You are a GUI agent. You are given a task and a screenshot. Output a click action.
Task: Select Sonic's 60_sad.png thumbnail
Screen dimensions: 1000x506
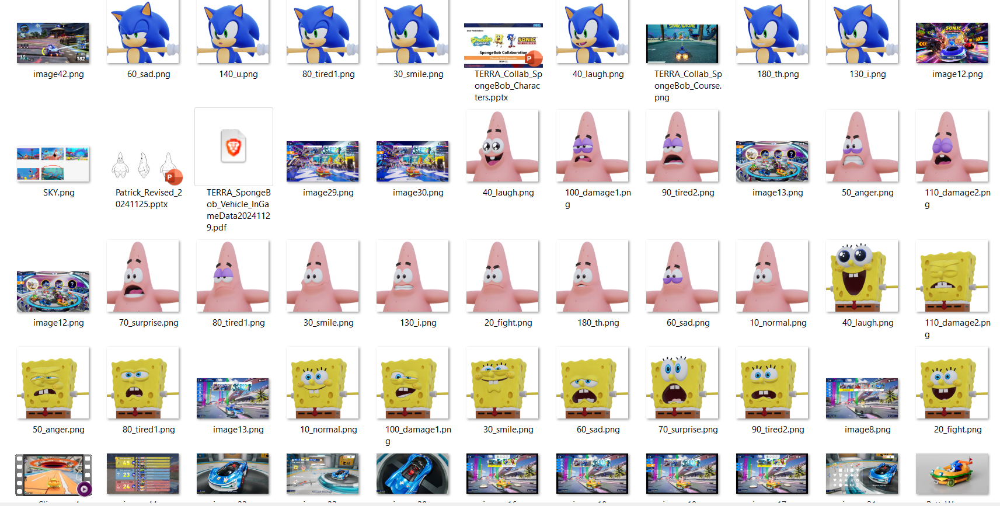(143, 32)
